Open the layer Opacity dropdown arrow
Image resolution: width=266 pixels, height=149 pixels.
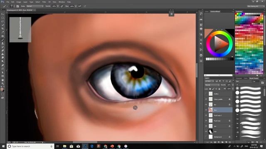click(233, 85)
